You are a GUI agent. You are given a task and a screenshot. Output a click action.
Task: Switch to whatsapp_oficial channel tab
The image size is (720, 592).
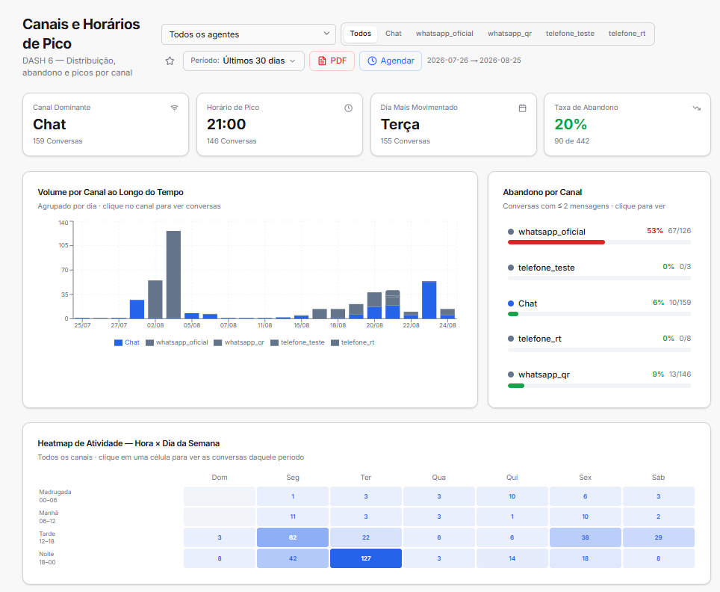(x=444, y=34)
